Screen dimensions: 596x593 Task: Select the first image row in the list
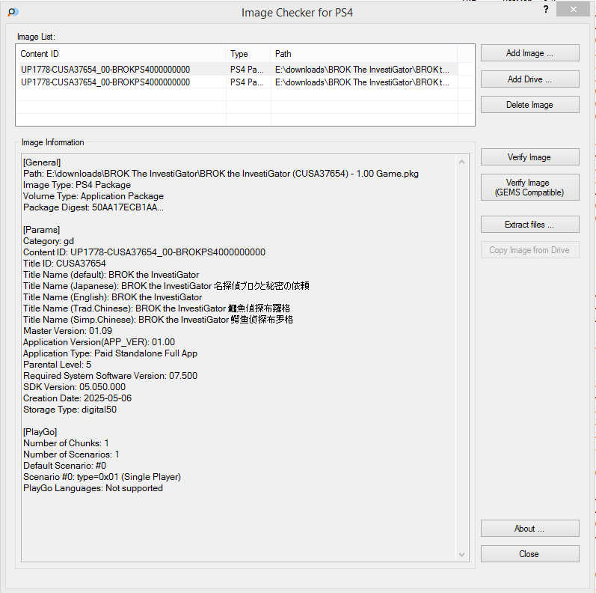[237, 70]
